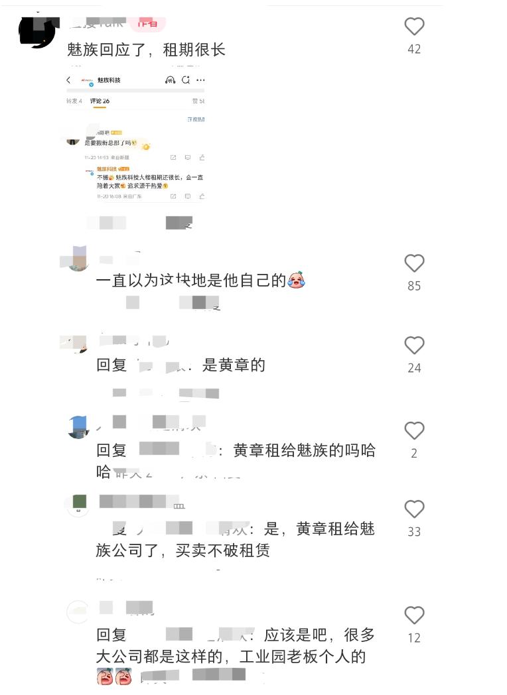Tap the comment text 应该是吧，很多大公司都是这样的
This screenshot has height=695, width=507.
pyautogui.click(x=235, y=646)
